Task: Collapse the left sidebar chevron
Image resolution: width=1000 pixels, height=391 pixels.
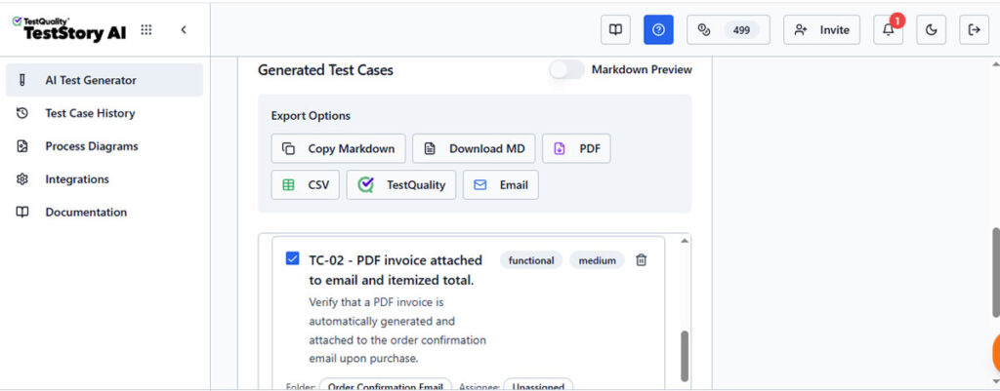Action: coord(184,30)
